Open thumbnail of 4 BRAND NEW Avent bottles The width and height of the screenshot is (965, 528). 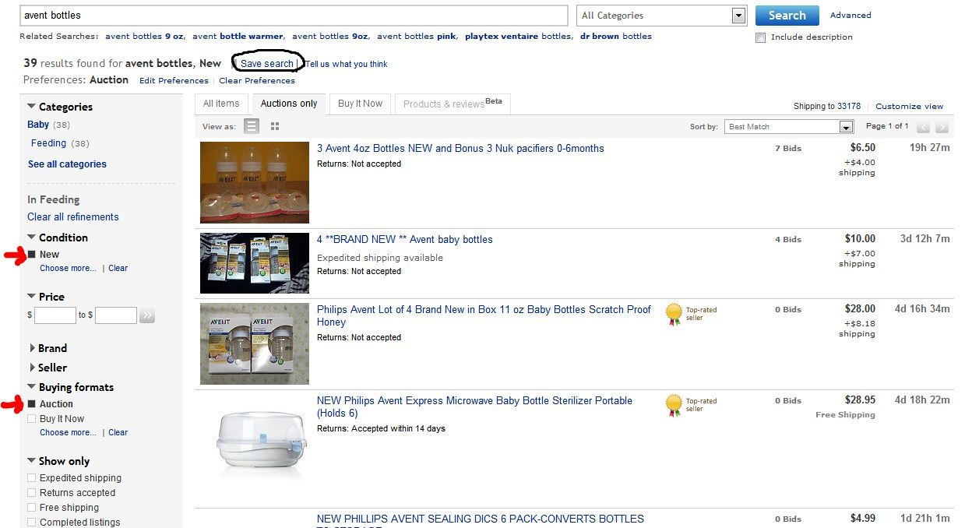tap(255, 263)
